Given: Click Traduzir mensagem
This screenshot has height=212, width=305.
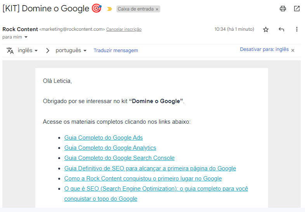Looking at the screenshot, I should [116, 51].
